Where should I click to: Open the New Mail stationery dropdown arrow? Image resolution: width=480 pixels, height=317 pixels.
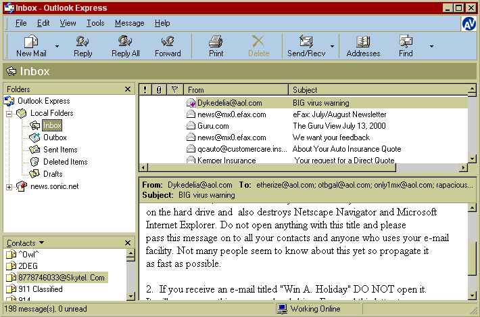[57, 46]
